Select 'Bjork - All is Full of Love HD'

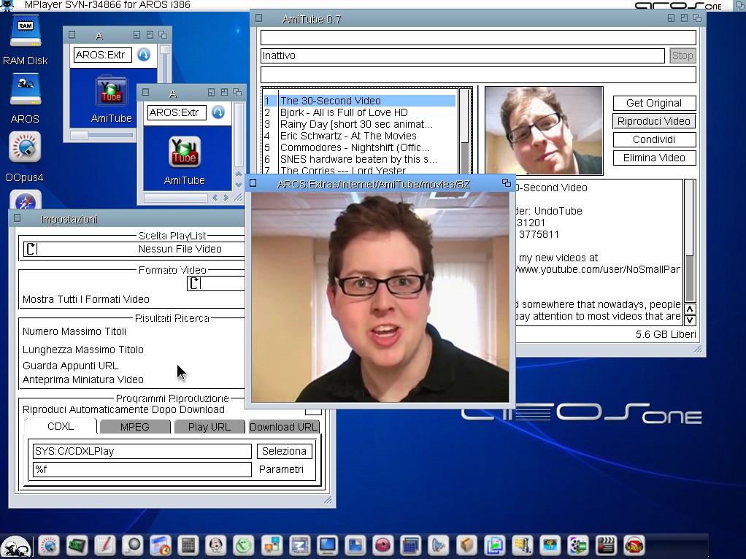pyautogui.click(x=344, y=112)
